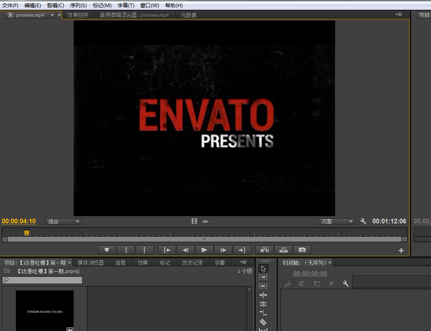Toggle drag video only filmstrip icon

tap(194, 221)
